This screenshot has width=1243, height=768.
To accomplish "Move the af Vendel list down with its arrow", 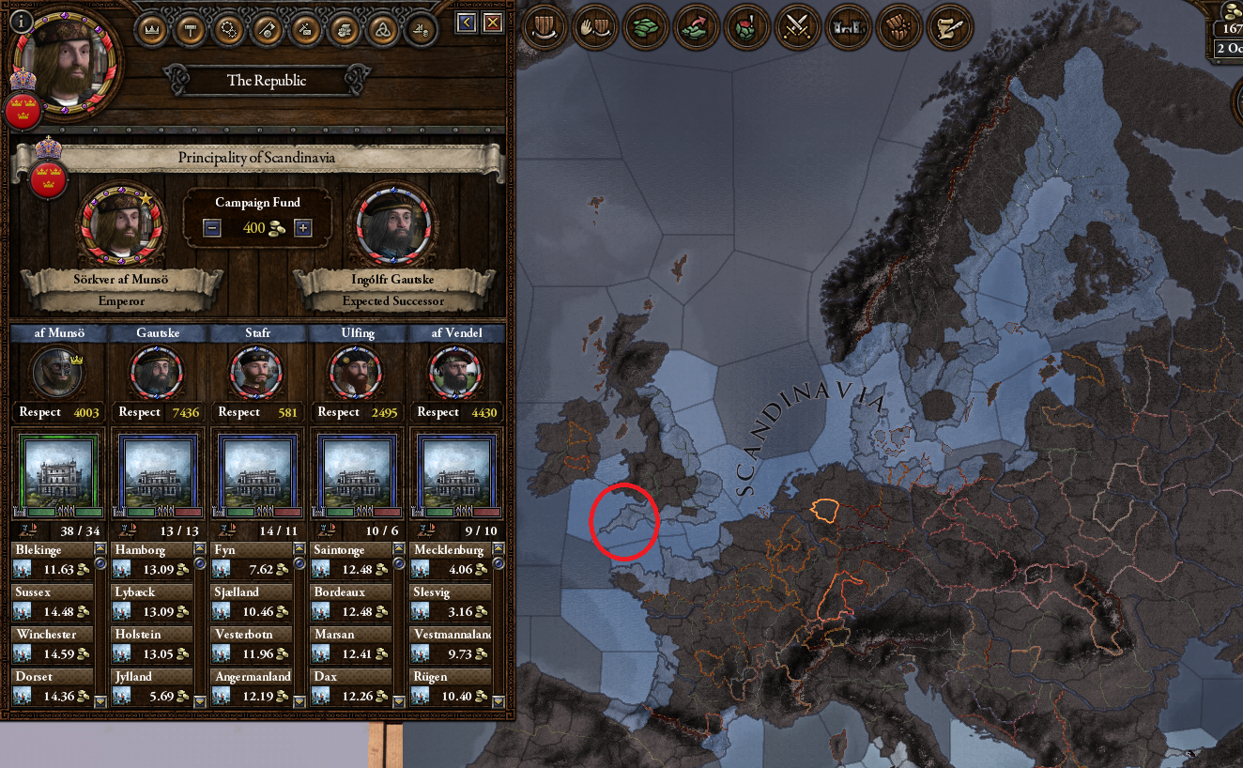I will click(499, 701).
